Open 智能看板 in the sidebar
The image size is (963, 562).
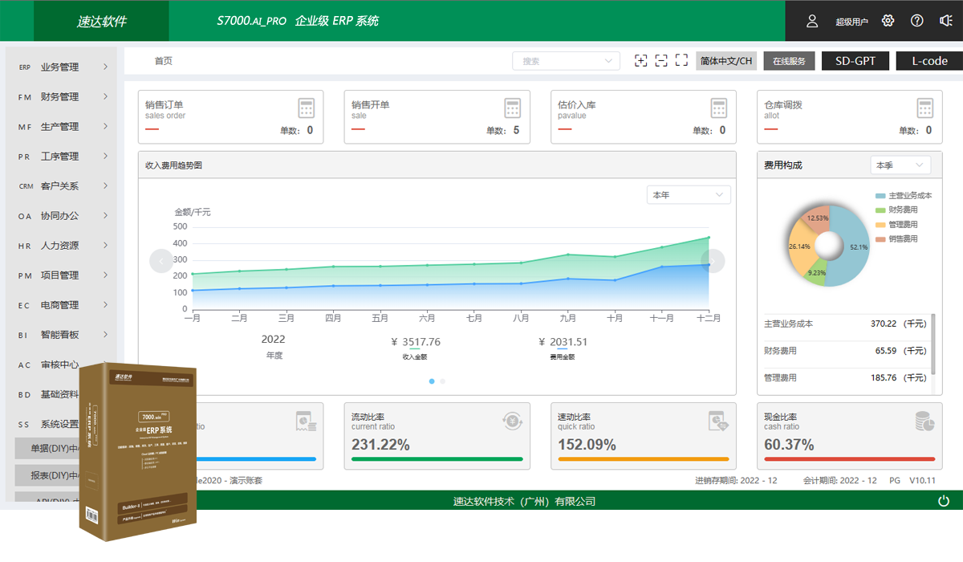pyautogui.click(x=62, y=335)
